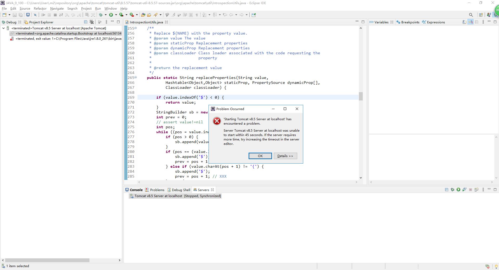This screenshot has height=270, width=499.
Task: Click the green Run button icon
Action: [111, 15]
